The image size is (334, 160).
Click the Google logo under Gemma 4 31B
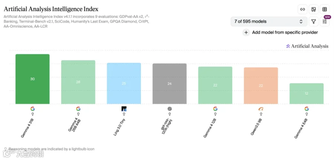(x=32, y=109)
